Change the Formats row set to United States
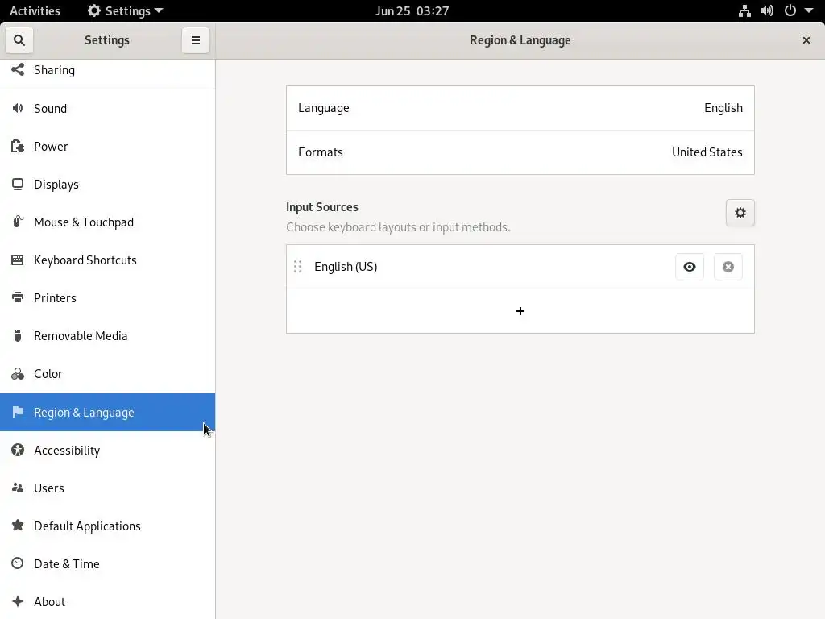 click(x=520, y=152)
